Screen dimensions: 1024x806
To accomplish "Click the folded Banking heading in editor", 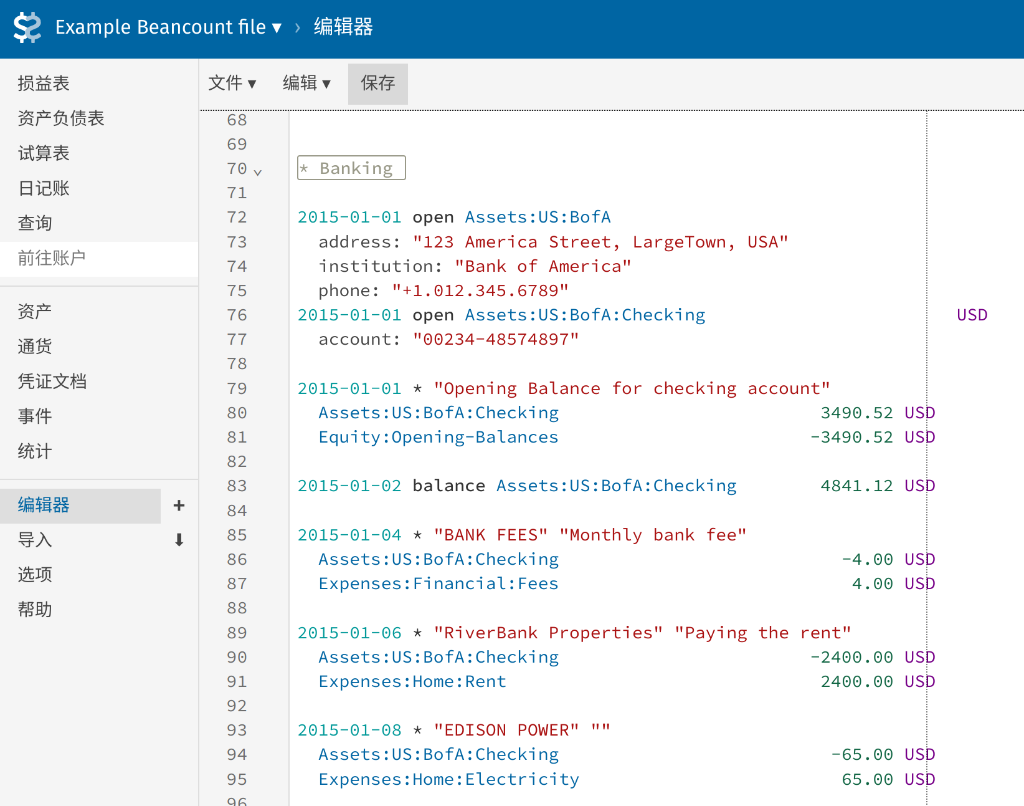I will pos(351,168).
